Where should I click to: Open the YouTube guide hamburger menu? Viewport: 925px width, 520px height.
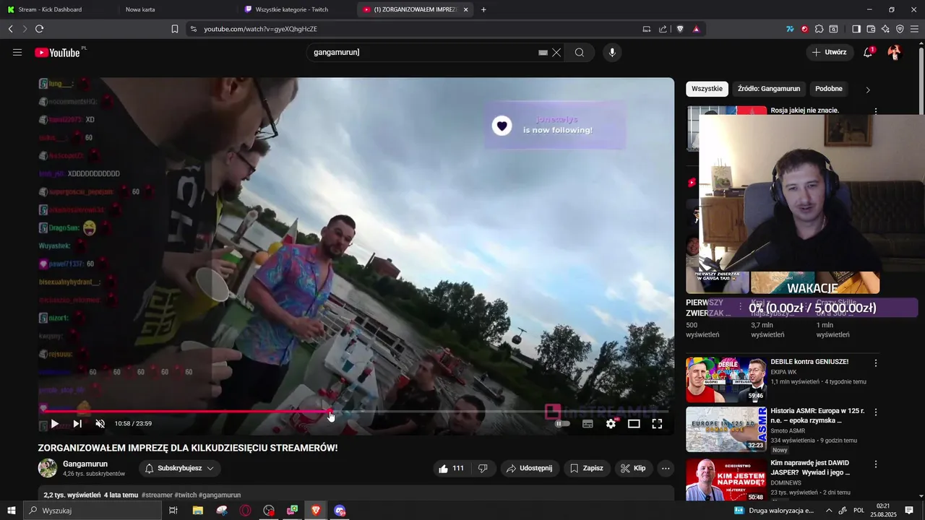coord(17,52)
